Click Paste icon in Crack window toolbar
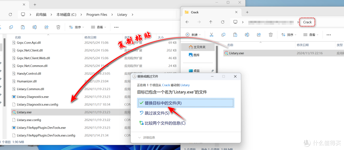This screenshot has width=344, height=150. click(235, 35)
